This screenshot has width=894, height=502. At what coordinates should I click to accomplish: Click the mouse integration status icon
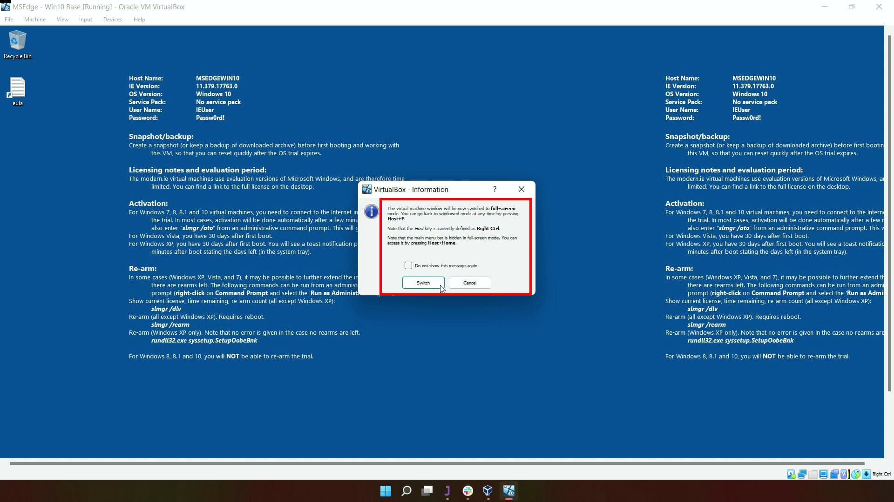pos(856,474)
